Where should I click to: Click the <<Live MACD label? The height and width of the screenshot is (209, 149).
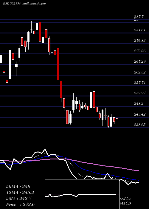click(x=125, y=201)
